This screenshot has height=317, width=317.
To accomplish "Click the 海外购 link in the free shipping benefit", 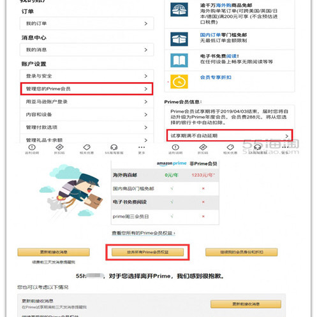I will click(224, 5).
